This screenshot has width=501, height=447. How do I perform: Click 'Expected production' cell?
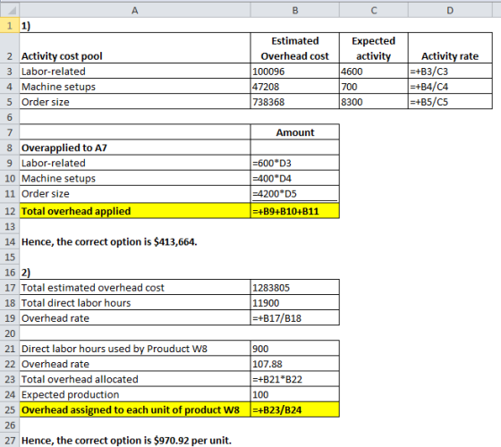135,394
